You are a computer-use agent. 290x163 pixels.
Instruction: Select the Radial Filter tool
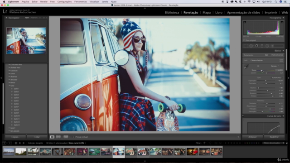tap(267, 46)
